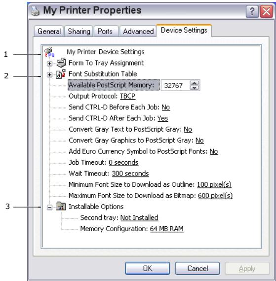Select the Second tray label text
The height and width of the screenshot is (281, 276).
coord(99,218)
